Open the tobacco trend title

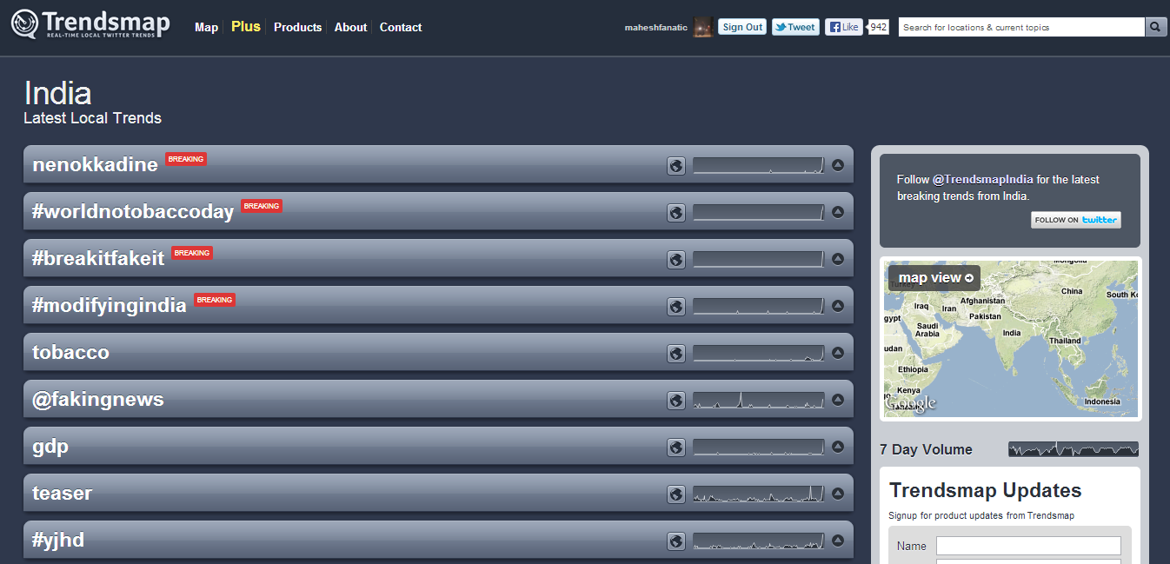pyautogui.click(x=70, y=352)
